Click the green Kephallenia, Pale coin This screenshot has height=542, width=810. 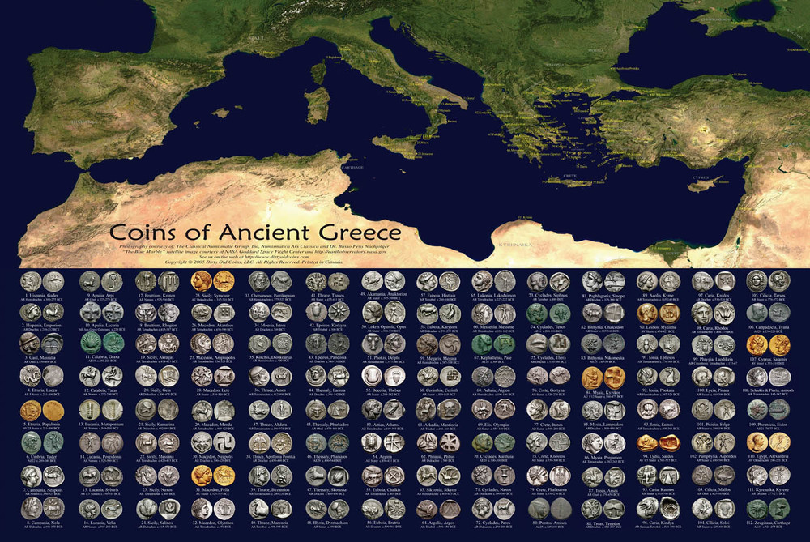(x=484, y=344)
